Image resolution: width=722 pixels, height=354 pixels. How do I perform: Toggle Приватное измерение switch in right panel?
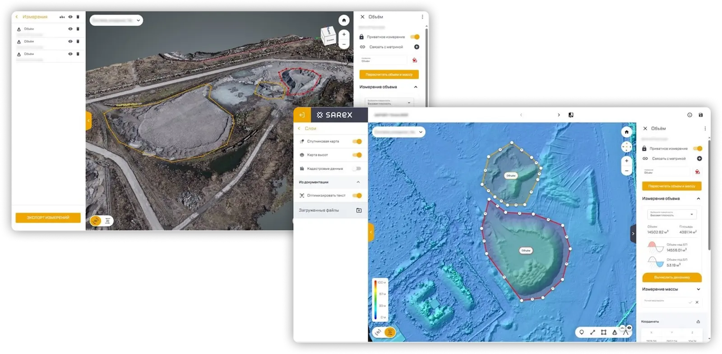pos(698,149)
